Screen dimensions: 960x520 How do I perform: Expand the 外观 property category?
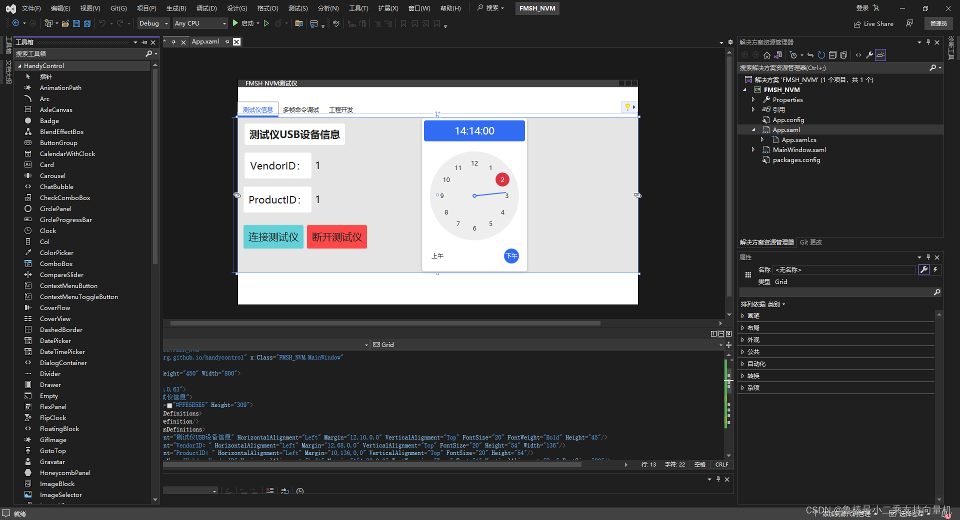pos(742,339)
